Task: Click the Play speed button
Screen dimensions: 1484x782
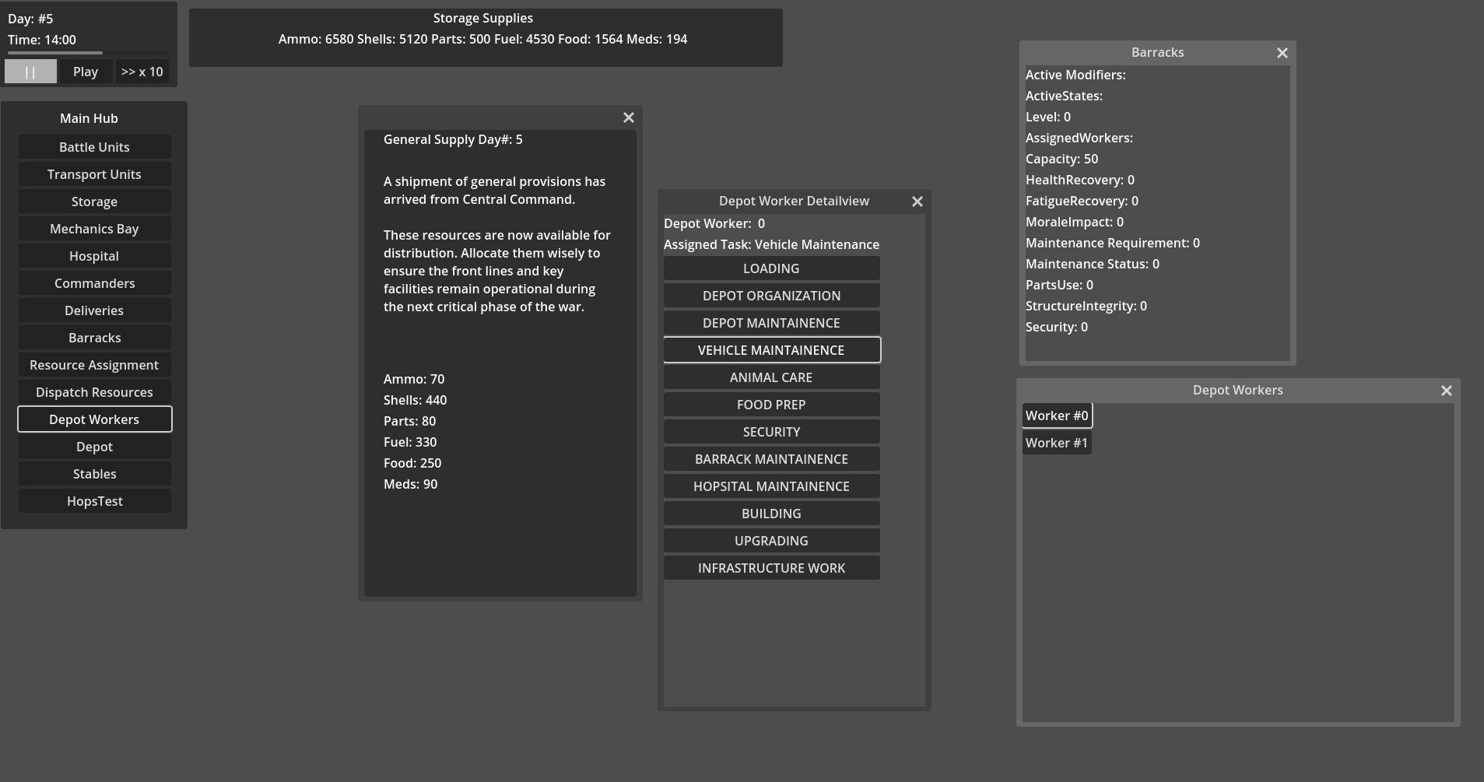Action: 86,72
